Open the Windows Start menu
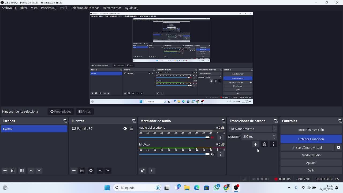This screenshot has width=343, height=193. point(107,188)
